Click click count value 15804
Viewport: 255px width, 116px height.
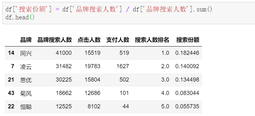(92, 80)
